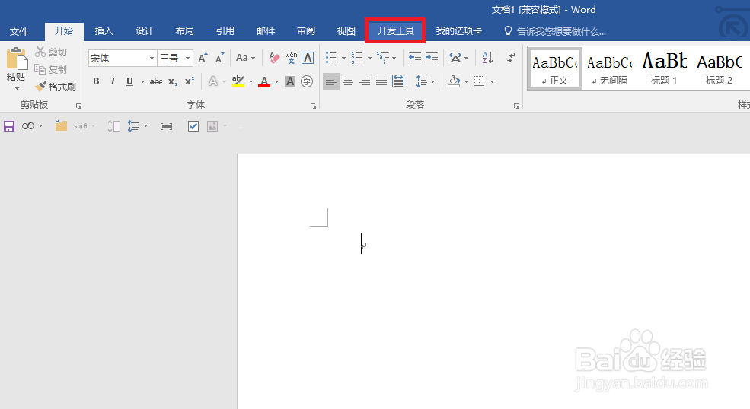
Task: Expand underline style dropdown arrow
Action: [x=142, y=81]
